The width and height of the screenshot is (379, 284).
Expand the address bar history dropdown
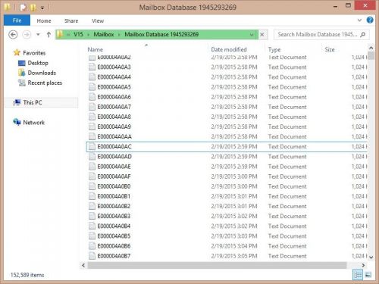(252, 35)
